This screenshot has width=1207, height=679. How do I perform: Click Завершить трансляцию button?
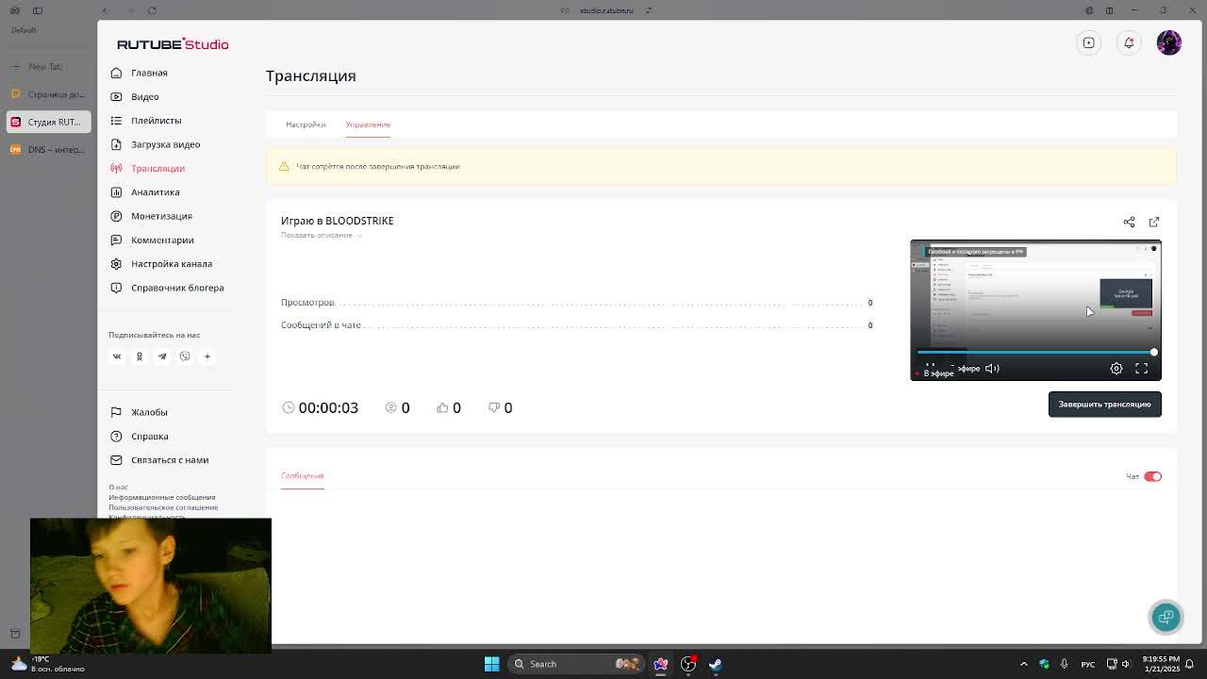pos(1104,405)
